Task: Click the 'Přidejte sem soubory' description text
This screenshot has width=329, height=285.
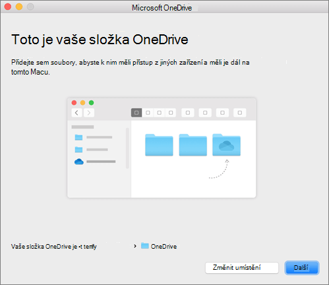Action: tap(131, 67)
